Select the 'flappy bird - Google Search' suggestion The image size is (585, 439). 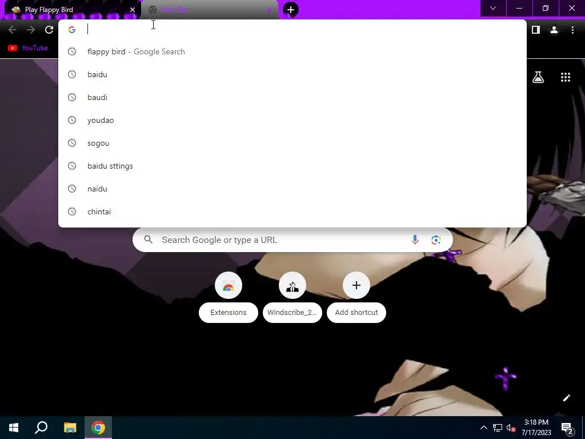coord(292,51)
